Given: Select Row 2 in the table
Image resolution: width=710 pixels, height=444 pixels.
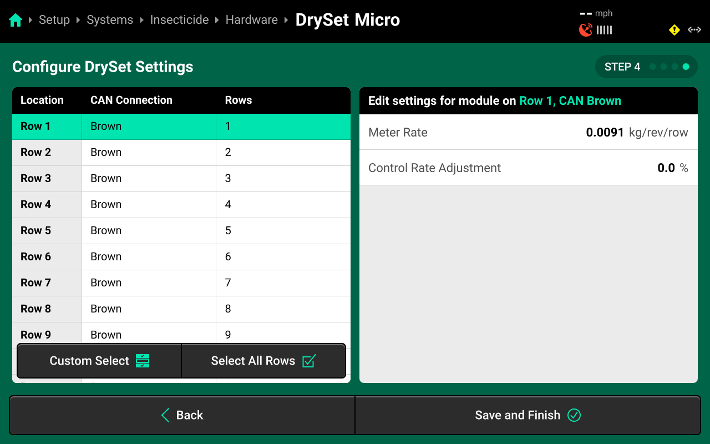Looking at the screenshot, I should 181,153.
